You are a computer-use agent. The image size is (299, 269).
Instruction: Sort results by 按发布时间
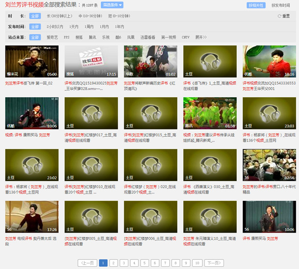coord(281,6)
